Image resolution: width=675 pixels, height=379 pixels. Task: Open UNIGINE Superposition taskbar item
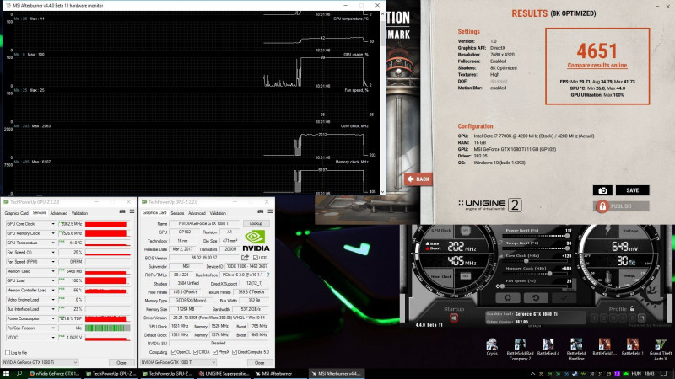coord(224,374)
